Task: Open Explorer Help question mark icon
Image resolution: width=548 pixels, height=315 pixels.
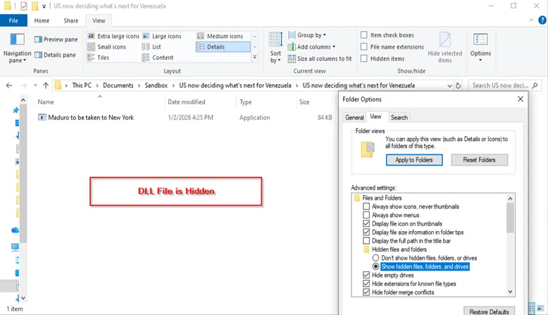Action: [542, 20]
